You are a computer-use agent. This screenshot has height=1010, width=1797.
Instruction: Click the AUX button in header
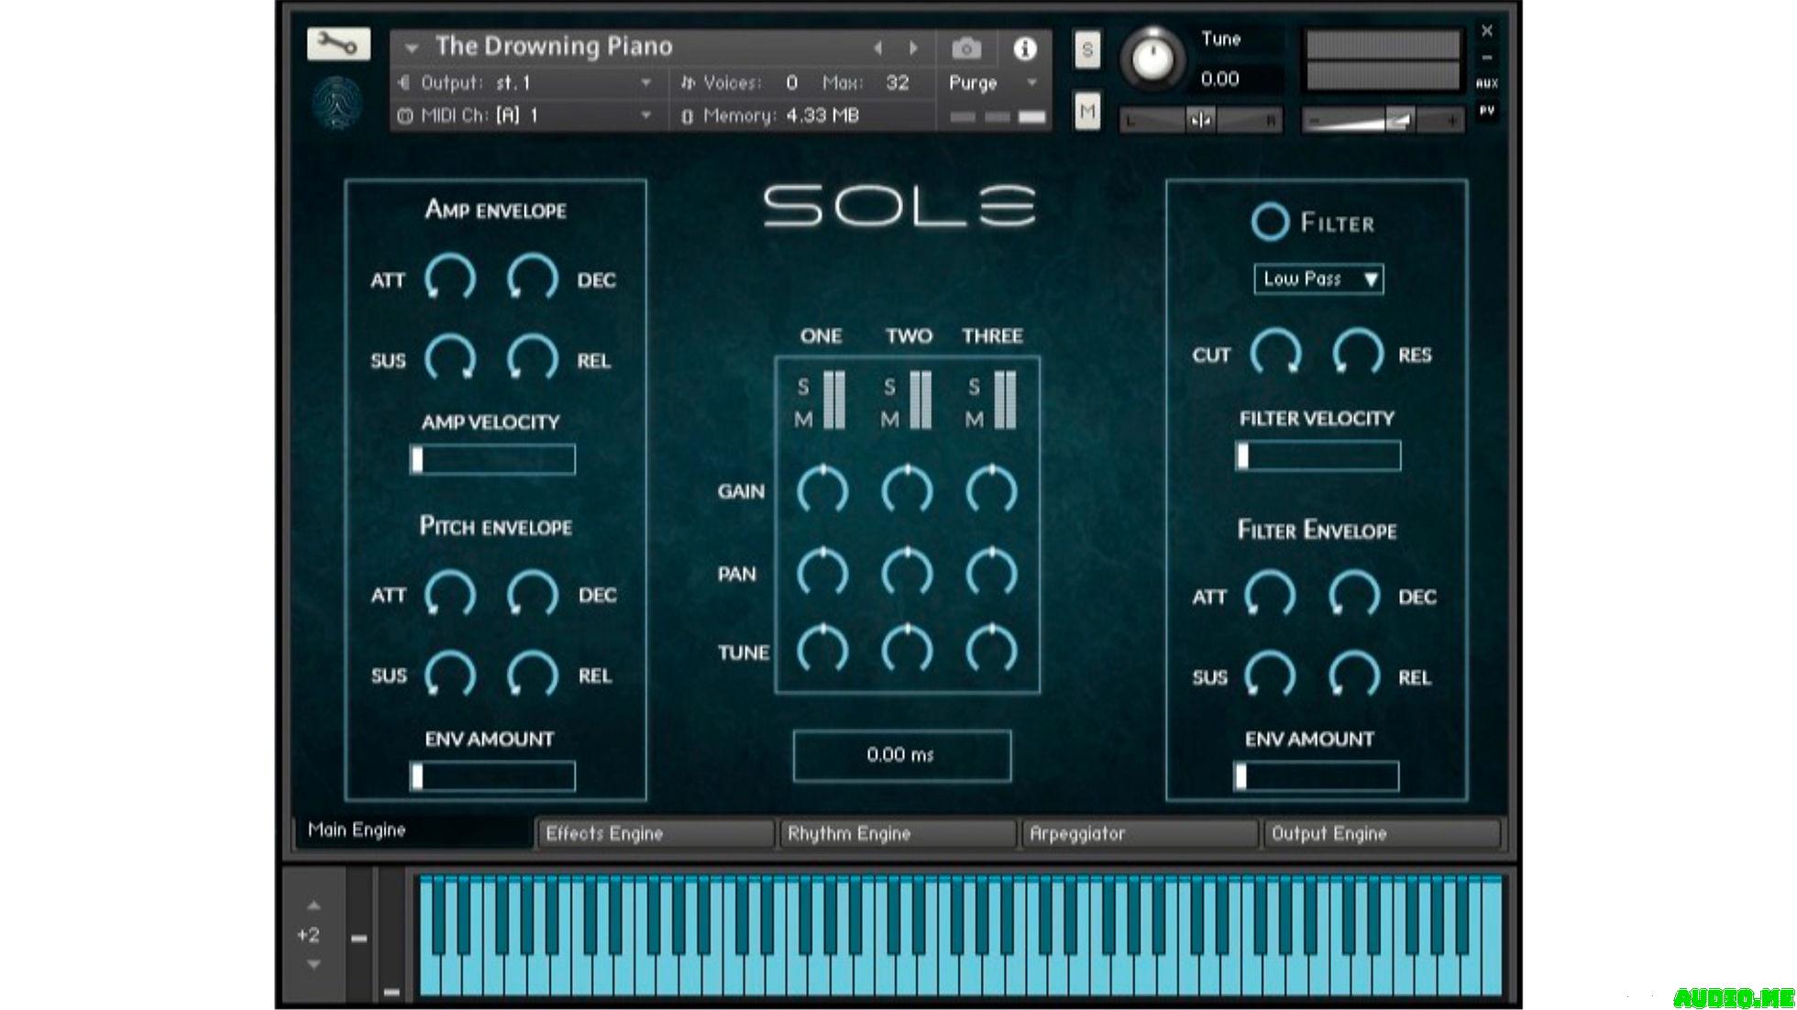pyautogui.click(x=1487, y=83)
